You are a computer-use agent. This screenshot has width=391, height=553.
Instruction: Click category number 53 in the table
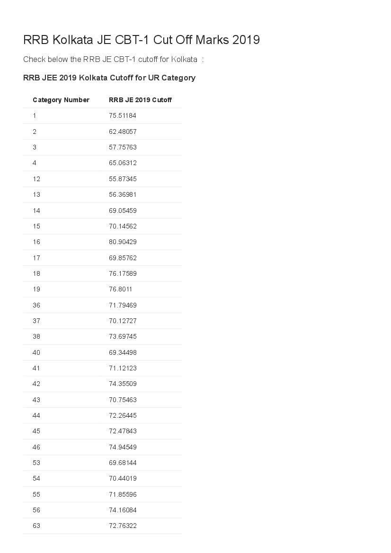(x=36, y=463)
